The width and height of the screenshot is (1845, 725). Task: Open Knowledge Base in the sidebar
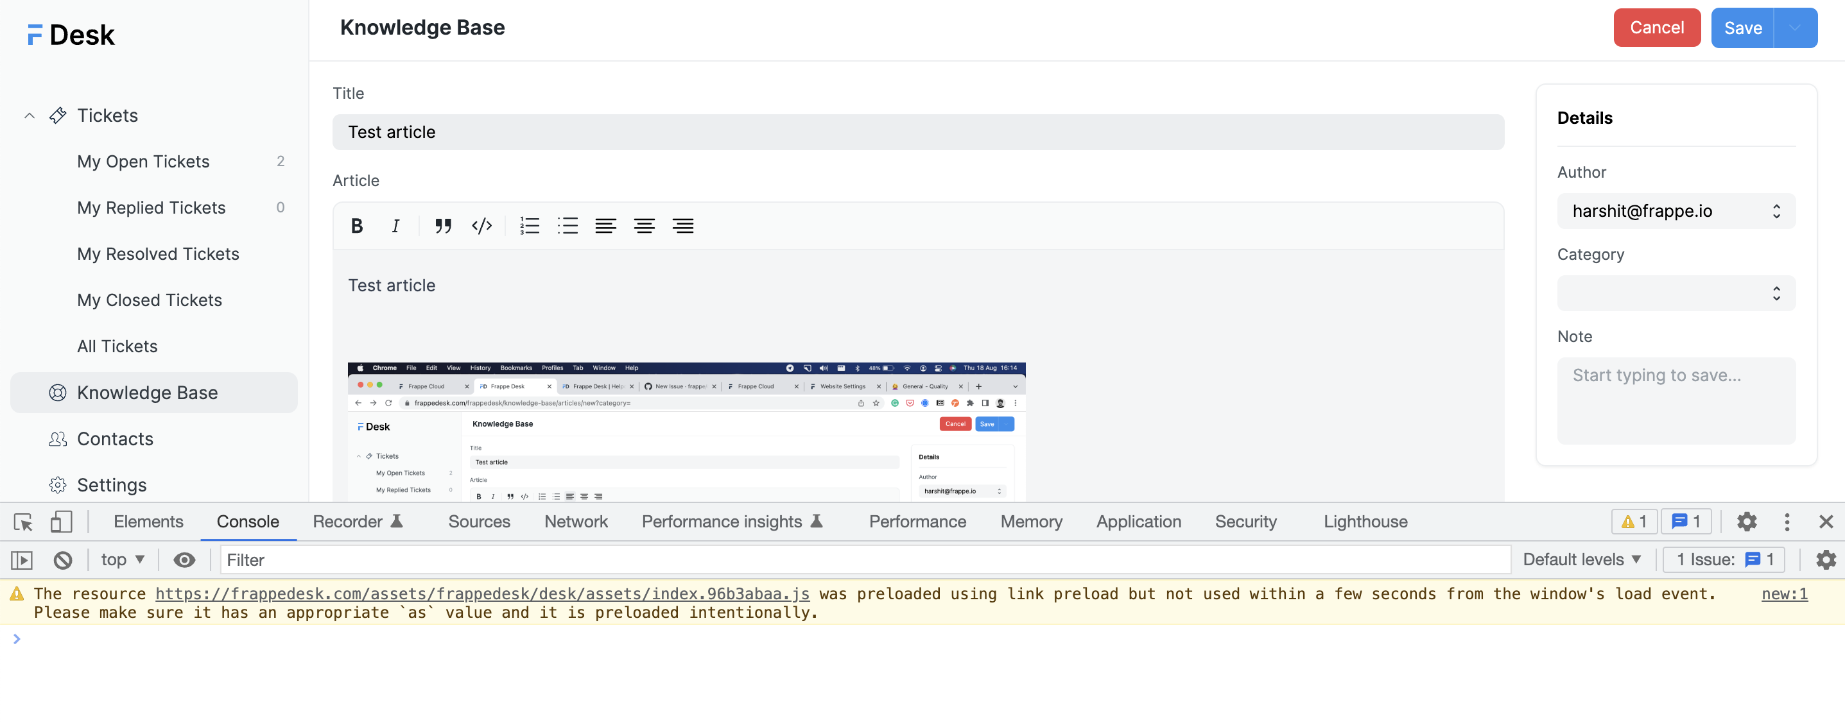[x=154, y=393]
